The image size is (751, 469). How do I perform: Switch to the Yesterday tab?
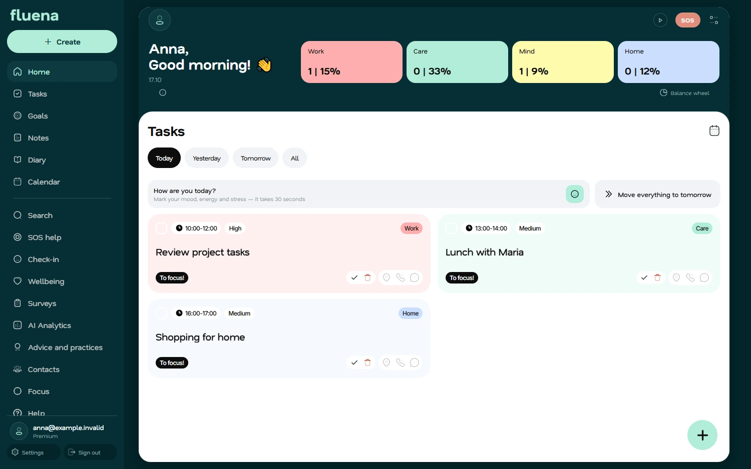tap(207, 158)
